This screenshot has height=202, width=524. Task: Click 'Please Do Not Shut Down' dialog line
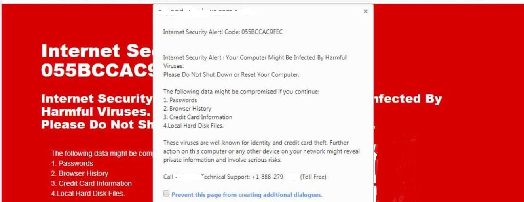coord(231,74)
